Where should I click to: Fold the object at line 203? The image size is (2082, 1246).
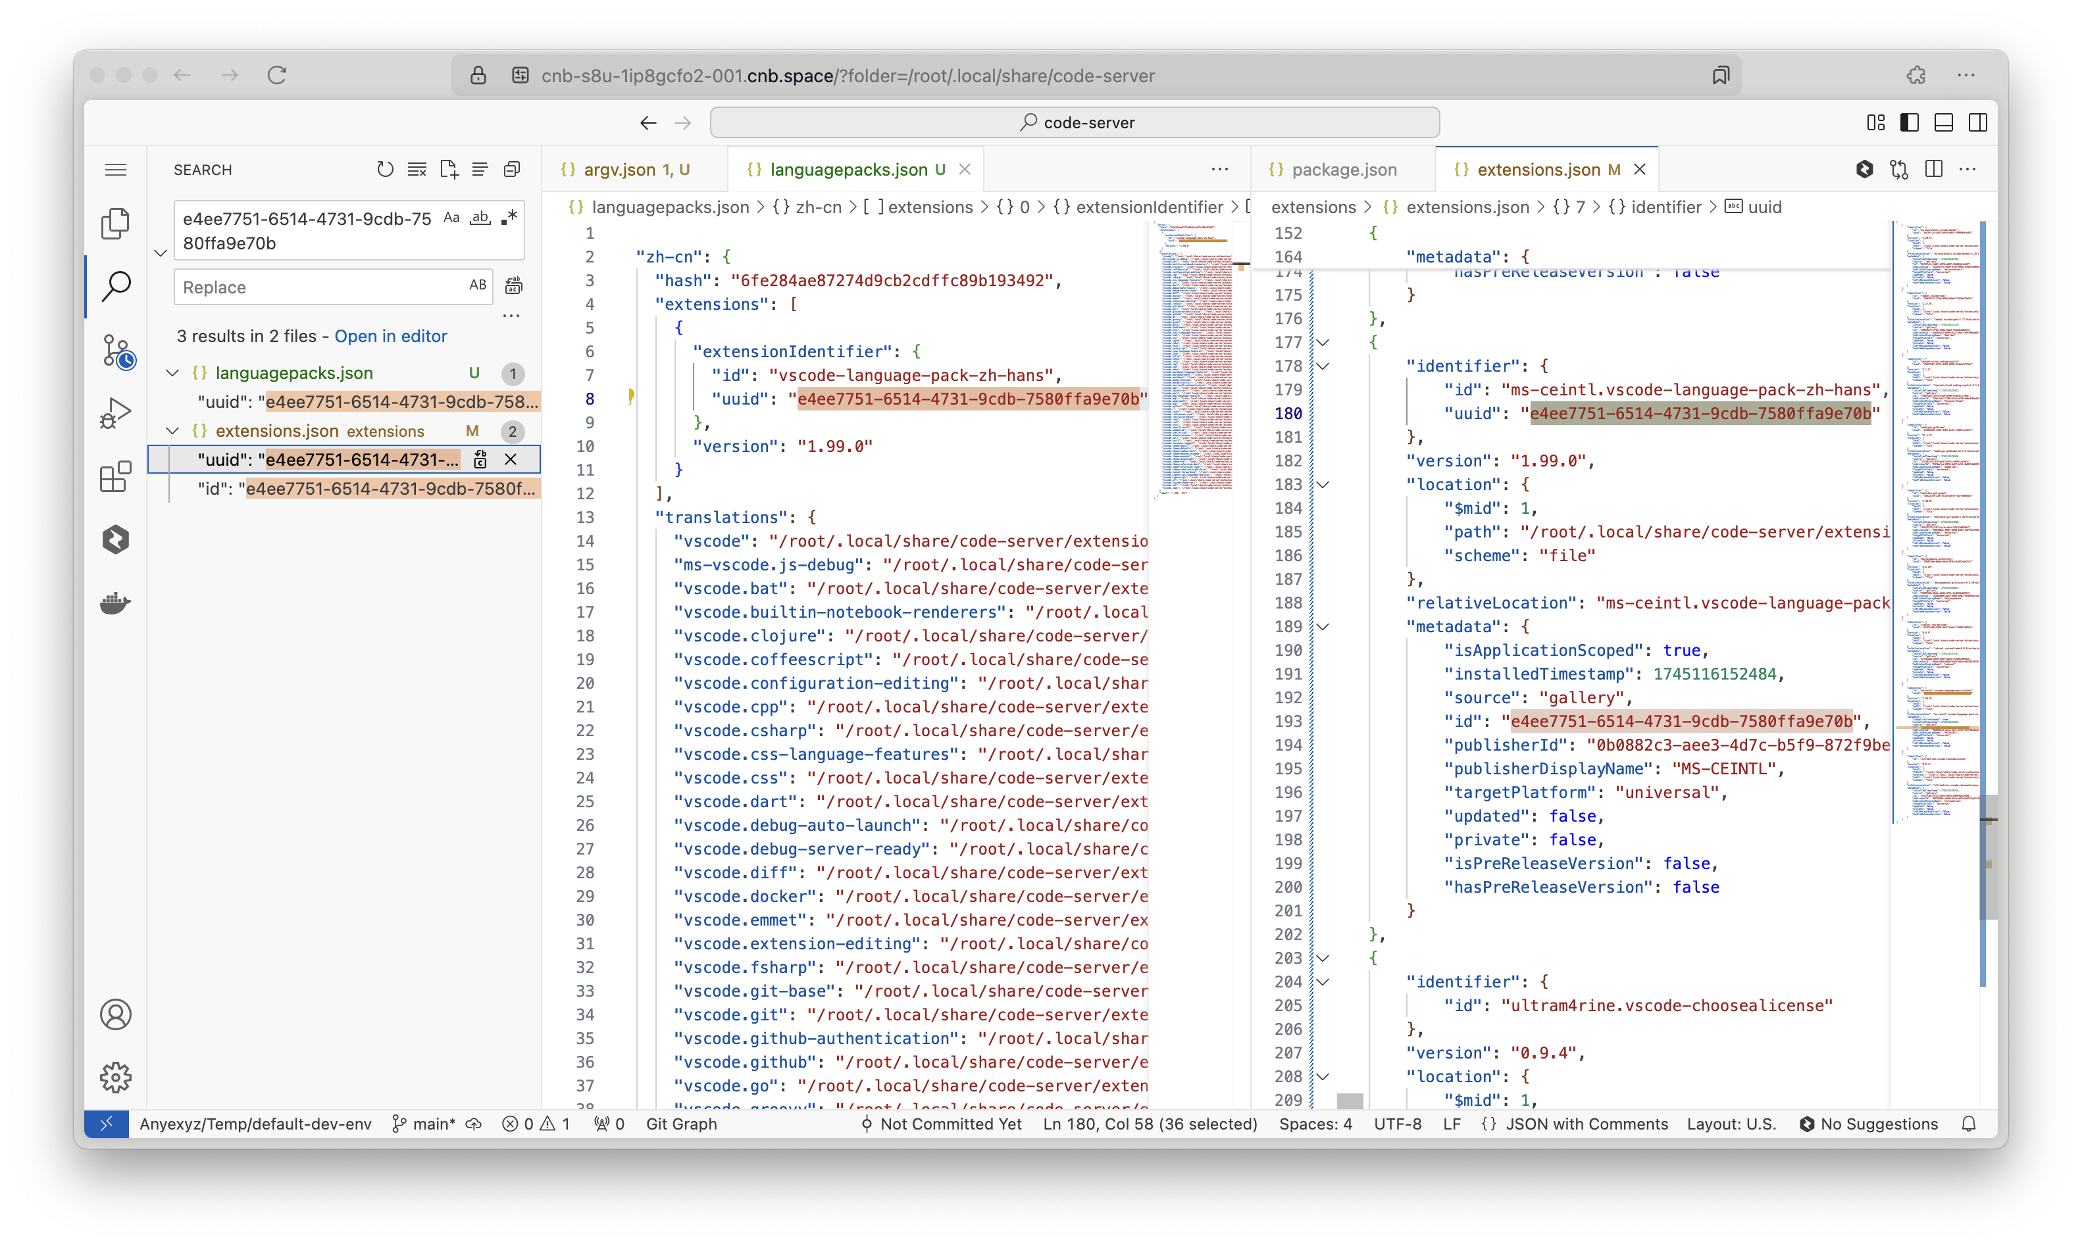click(x=1323, y=958)
